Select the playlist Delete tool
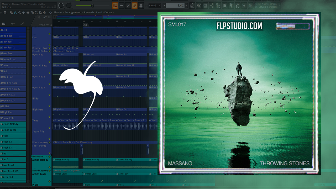The width and height of the screenshot is (336, 189). 20,13
